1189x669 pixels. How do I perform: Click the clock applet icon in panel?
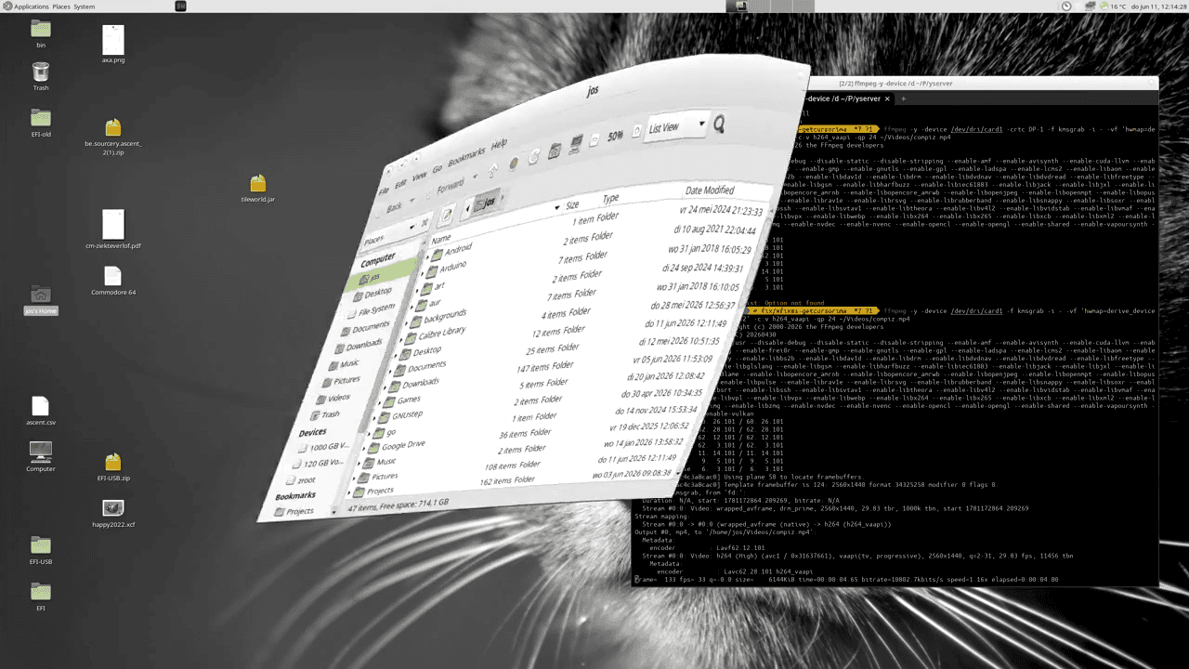point(1066,7)
